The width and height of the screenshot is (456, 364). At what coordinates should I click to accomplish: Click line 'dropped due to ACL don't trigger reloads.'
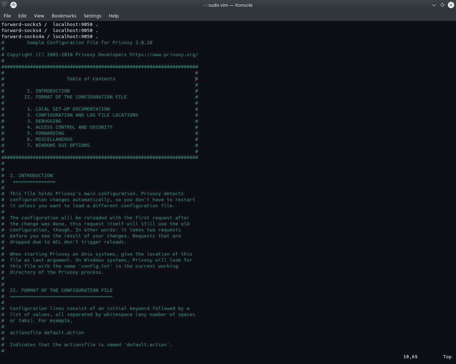click(68, 242)
